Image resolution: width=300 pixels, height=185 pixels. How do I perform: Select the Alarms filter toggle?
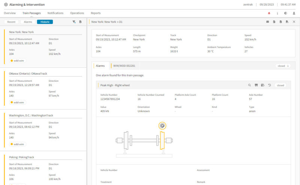tap(28, 22)
